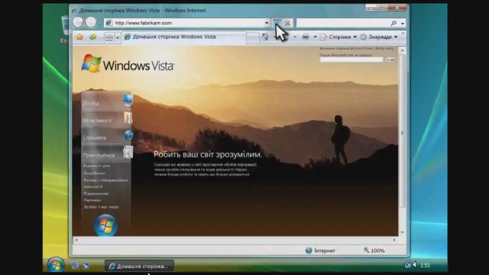Open the Print options dropdown arrow
Viewport: 489px width, 275px height.
pos(315,37)
